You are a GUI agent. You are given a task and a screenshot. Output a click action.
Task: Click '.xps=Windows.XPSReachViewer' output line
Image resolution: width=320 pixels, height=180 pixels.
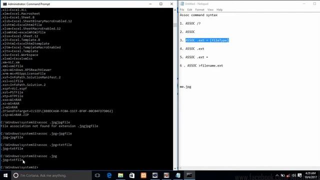click(x=26, y=70)
